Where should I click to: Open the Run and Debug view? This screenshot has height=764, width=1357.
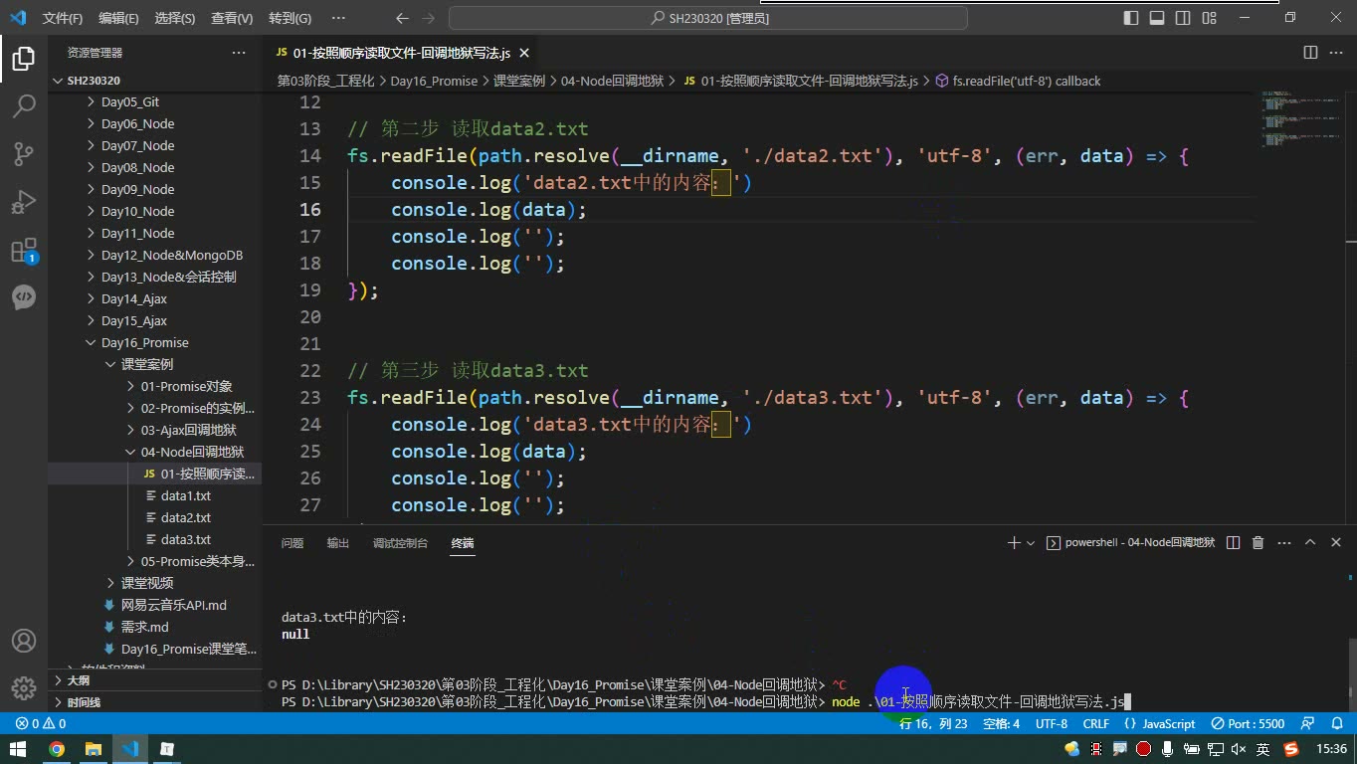coord(24,202)
